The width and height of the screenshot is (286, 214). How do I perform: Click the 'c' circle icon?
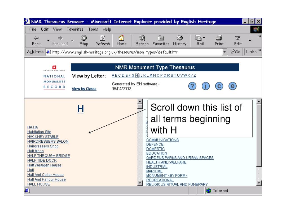point(219,86)
